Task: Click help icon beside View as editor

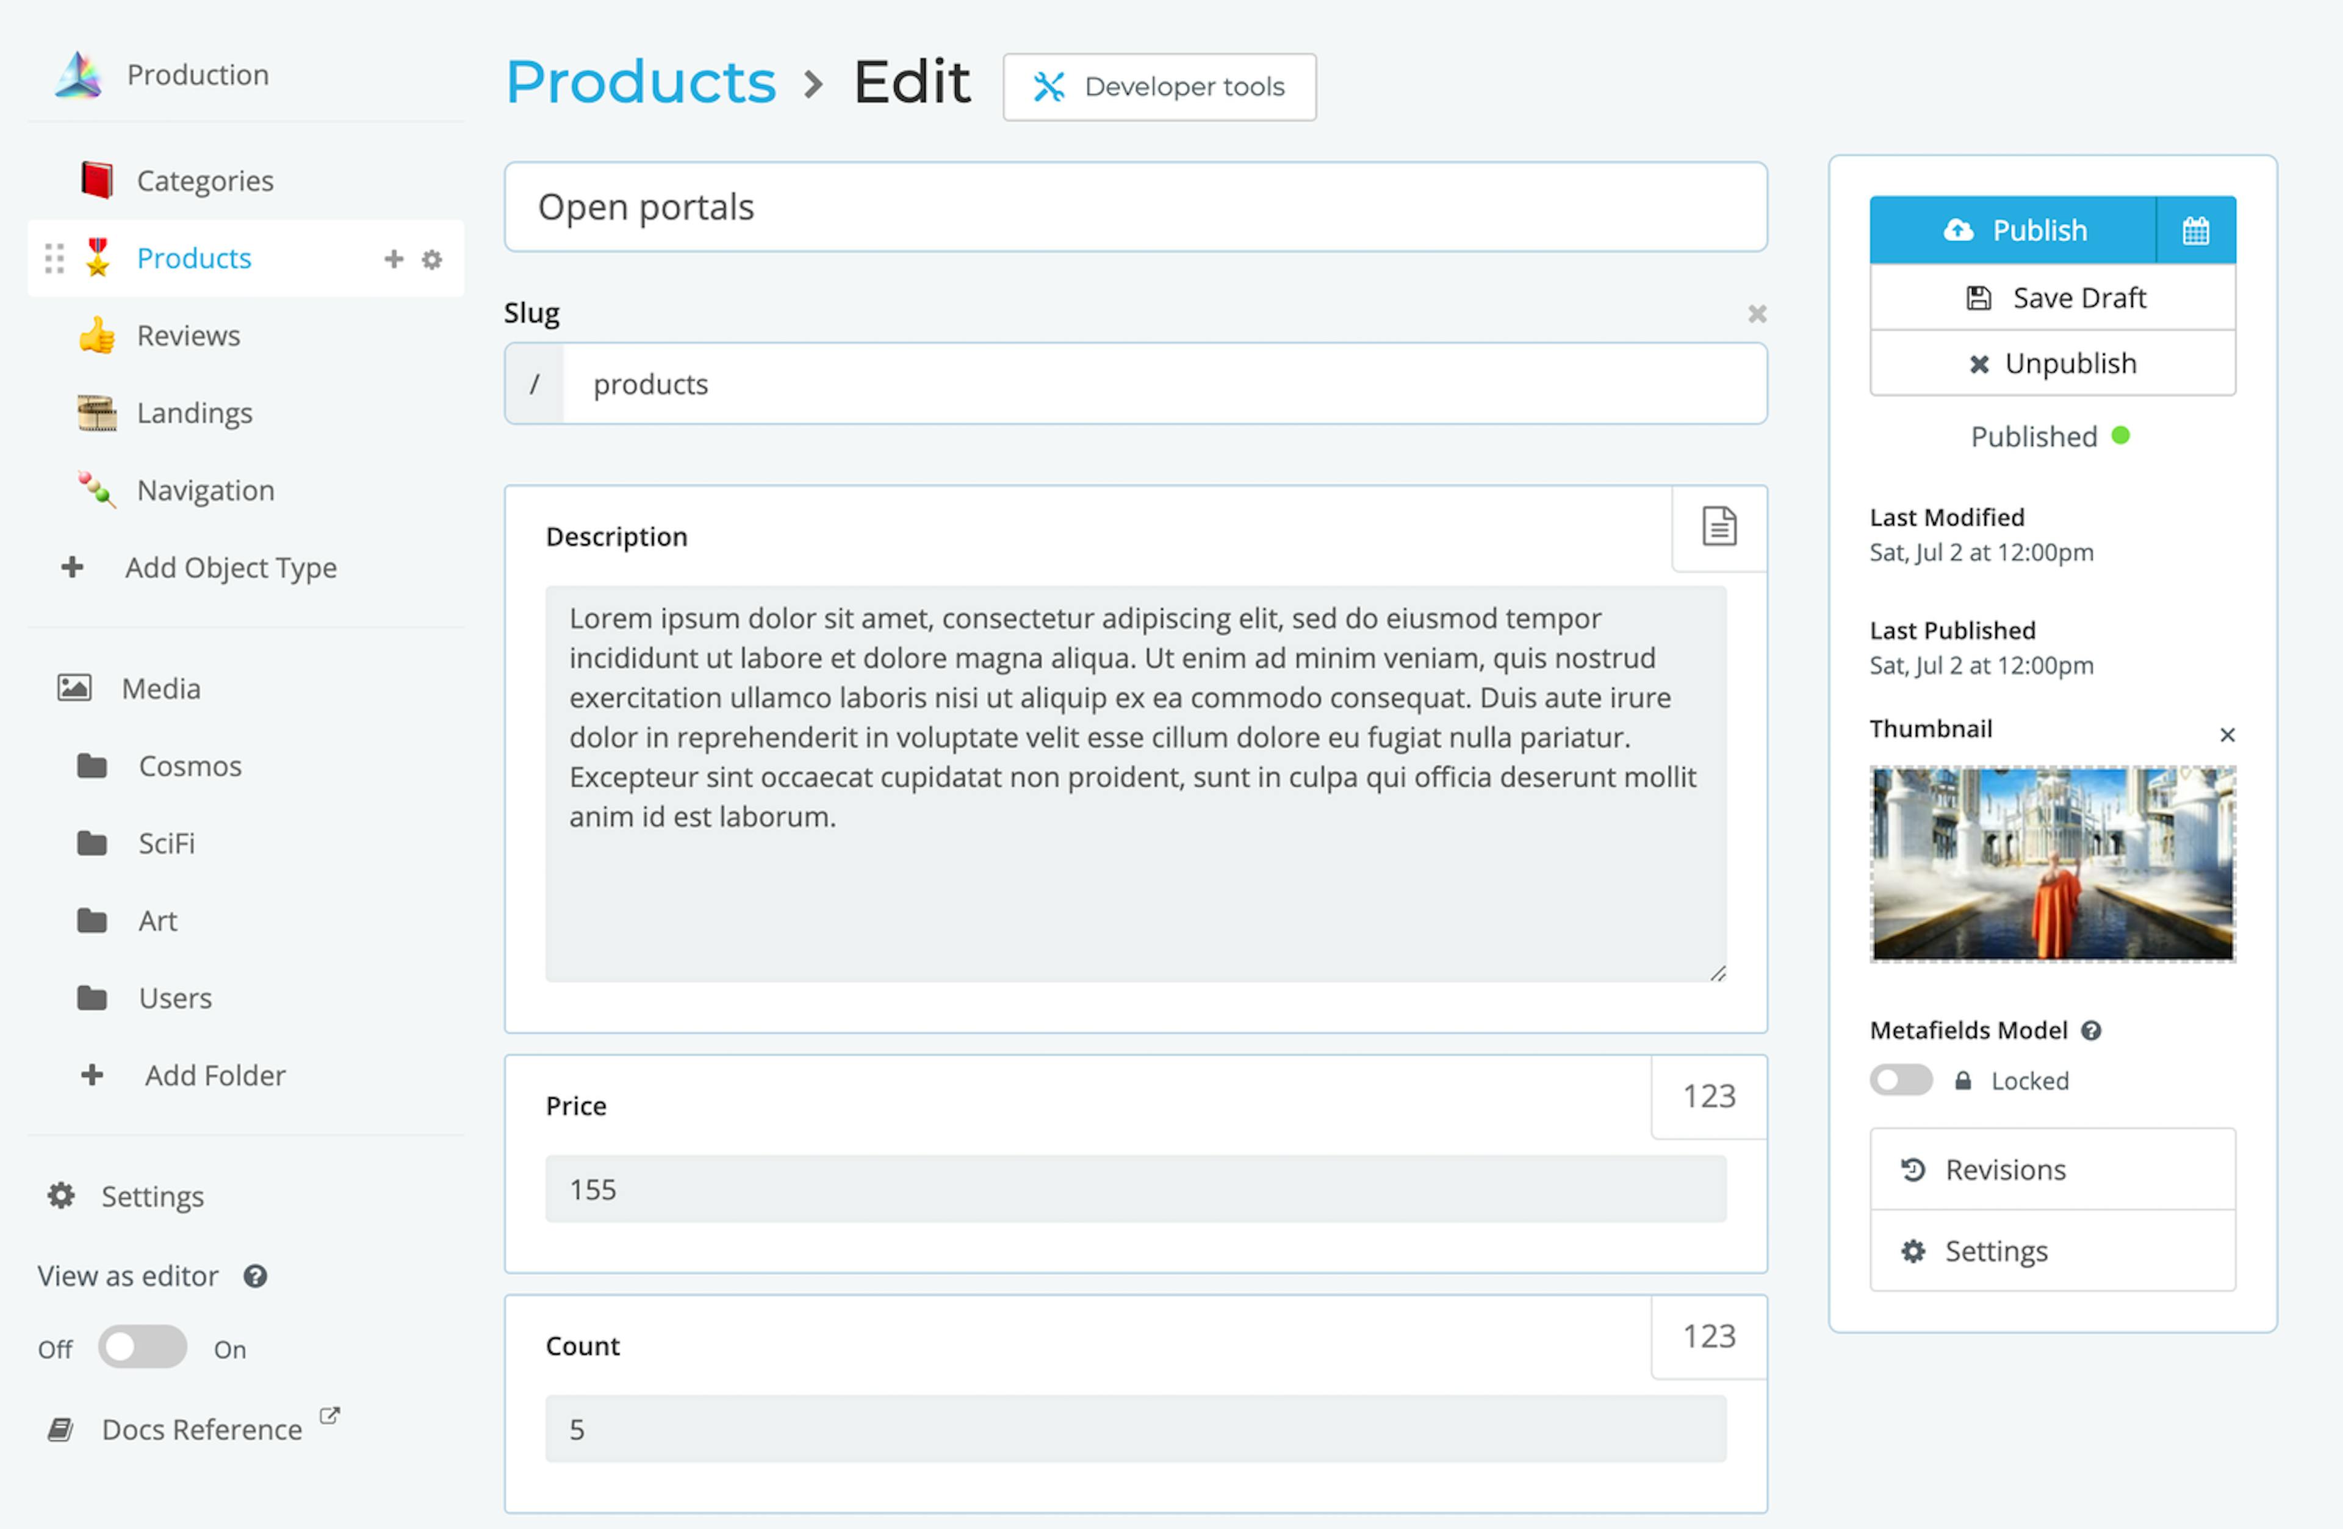Action: [x=255, y=1276]
